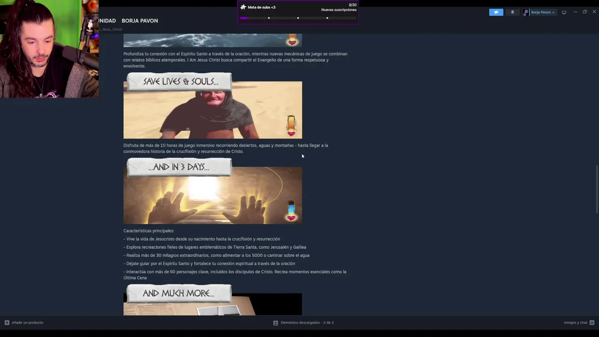Click 'Características principales:' heading text
The image size is (599, 337).
pyautogui.click(x=148, y=231)
